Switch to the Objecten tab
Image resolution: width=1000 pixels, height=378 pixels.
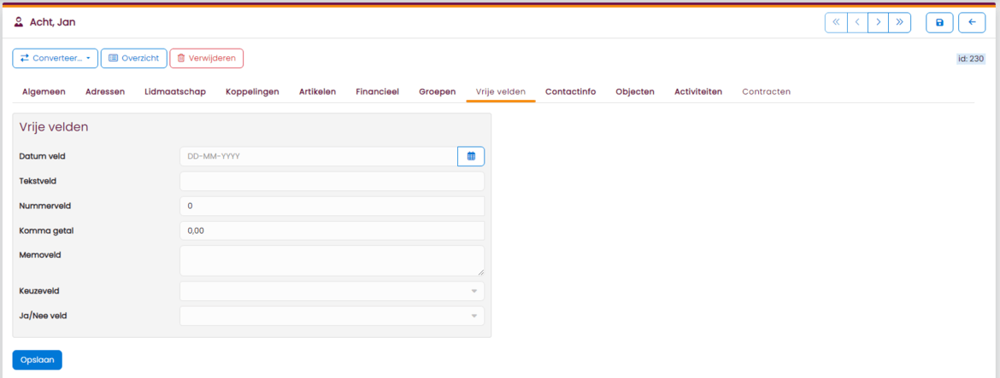click(635, 91)
